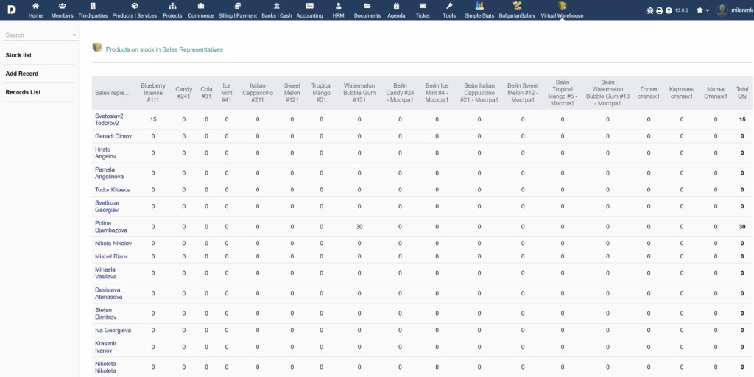Screen dimensions: 754x377
Task: Open the Simple Stats module
Action: [x=479, y=10]
